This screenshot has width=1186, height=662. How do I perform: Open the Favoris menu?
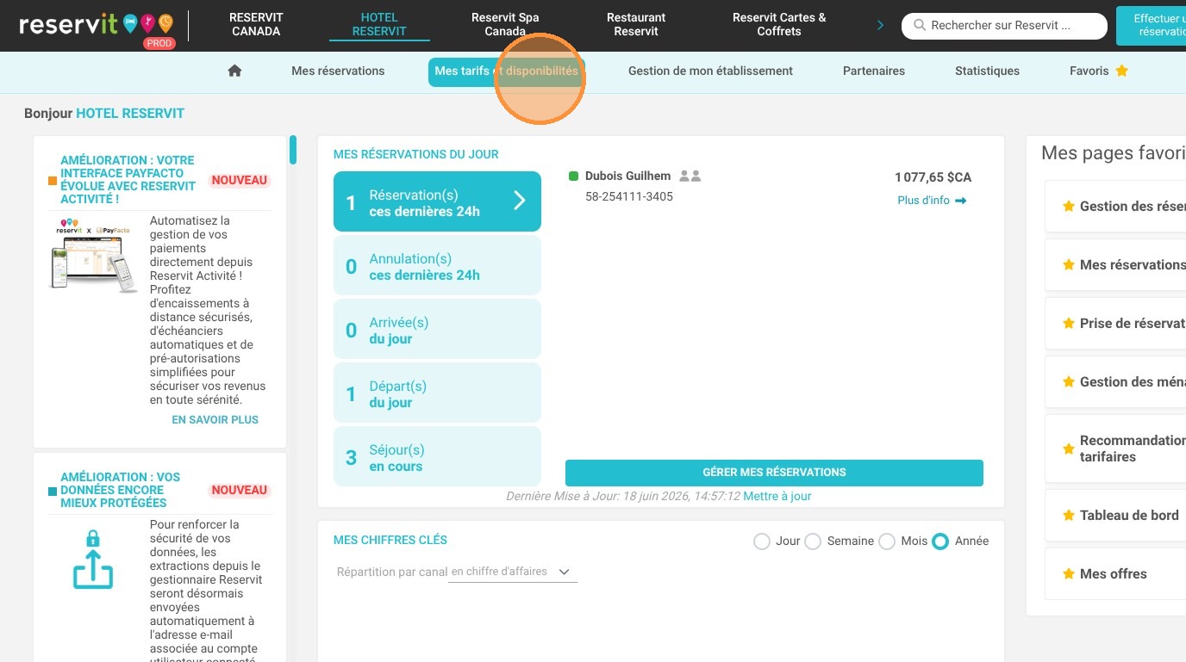1098,71
